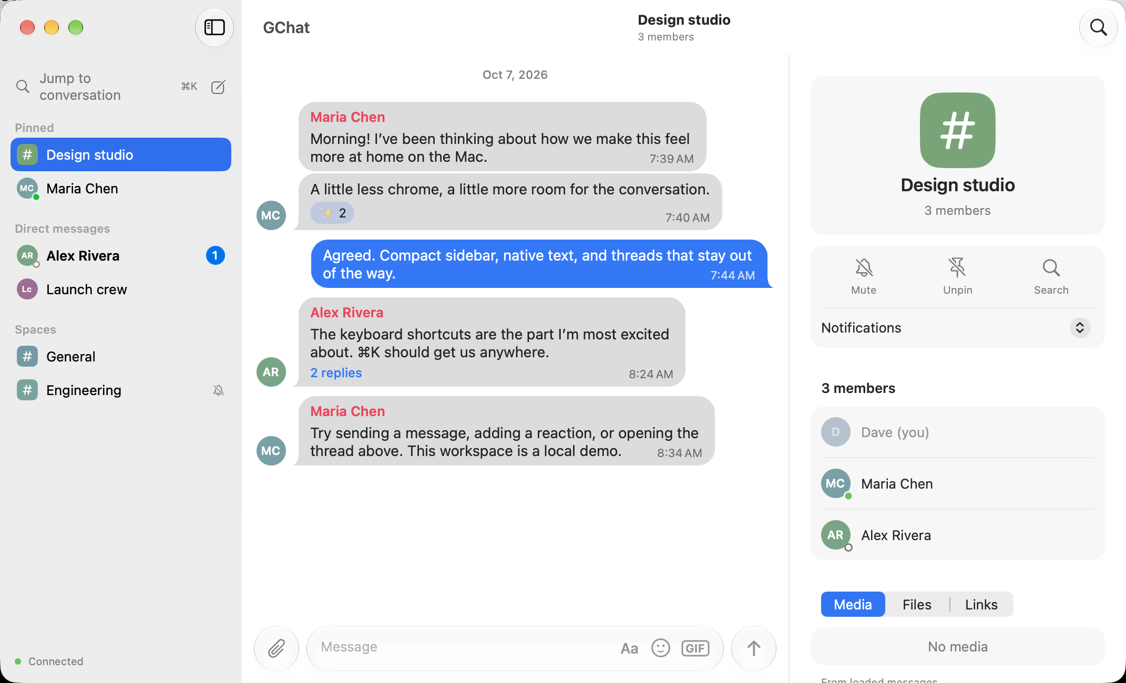Open Alex Rivera direct message
This screenshot has width=1126, height=683.
click(121, 256)
